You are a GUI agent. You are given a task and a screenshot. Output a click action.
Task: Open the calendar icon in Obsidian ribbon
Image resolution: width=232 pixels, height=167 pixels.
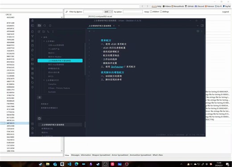(33, 46)
